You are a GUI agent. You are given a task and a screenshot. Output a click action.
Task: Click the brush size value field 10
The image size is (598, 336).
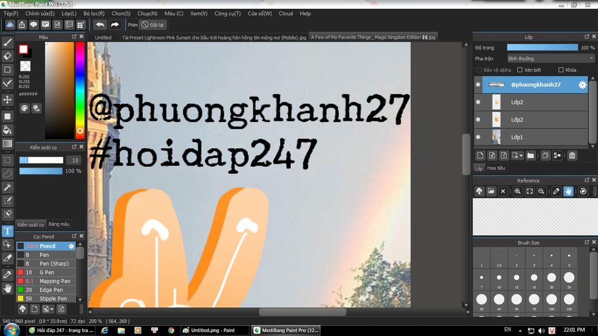click(x=75, y=160)
